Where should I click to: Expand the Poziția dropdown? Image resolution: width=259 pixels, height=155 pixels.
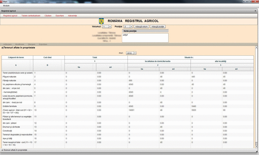click(x=131, y=27)
